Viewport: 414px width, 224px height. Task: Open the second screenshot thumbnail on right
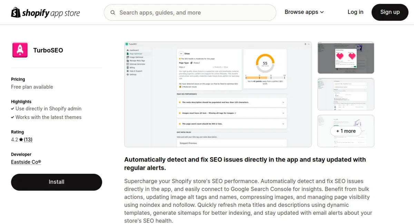346,94
